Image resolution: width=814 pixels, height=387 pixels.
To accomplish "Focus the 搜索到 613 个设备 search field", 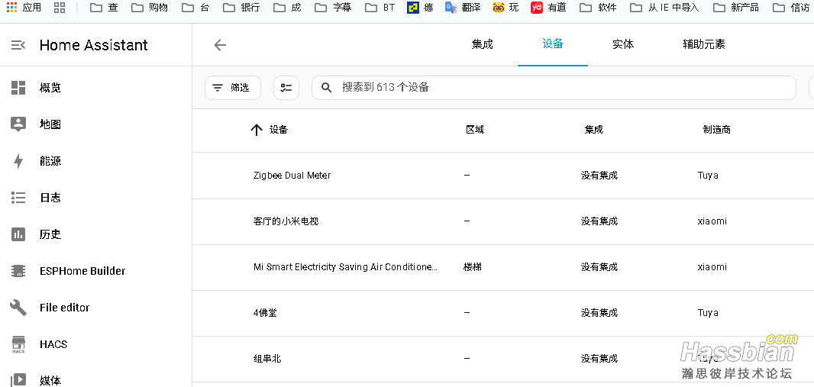I will coord(554,88).
